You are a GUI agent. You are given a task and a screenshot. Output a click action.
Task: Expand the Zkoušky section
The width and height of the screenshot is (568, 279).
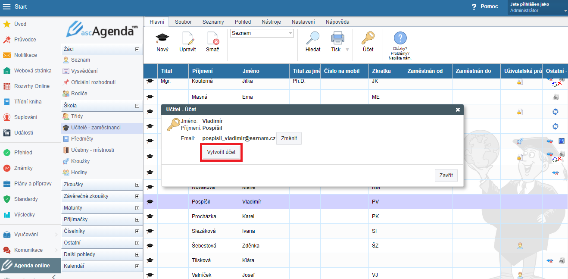137,185
